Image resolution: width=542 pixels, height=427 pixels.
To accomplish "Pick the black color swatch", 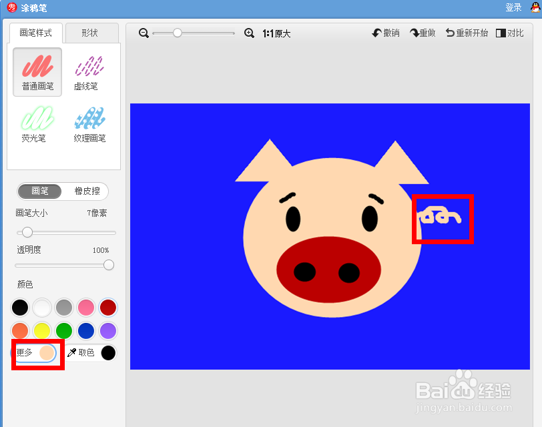I will (20, 308).
